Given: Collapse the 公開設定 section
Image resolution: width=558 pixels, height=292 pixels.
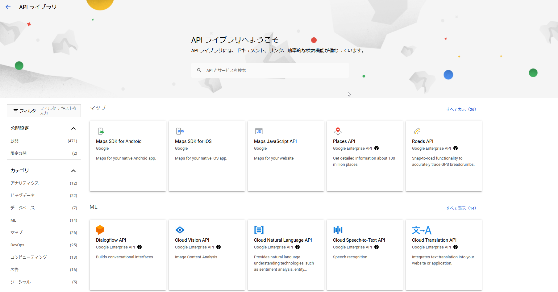Looking at the screenshot, I should (73, 128).
